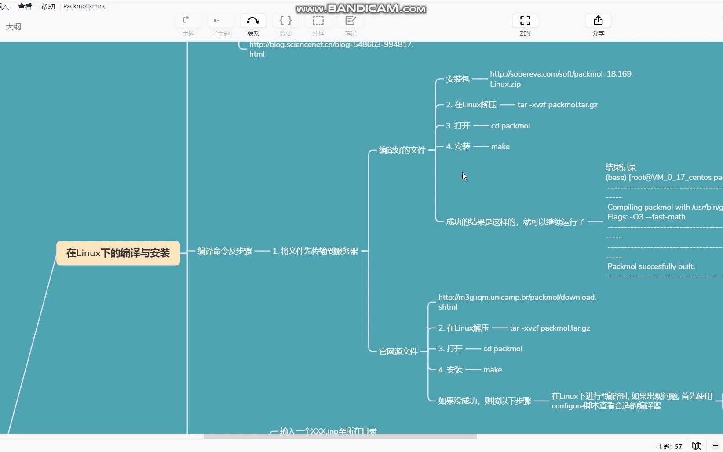
Task: Select make under 官网源文件
Action: pos(493,370)
